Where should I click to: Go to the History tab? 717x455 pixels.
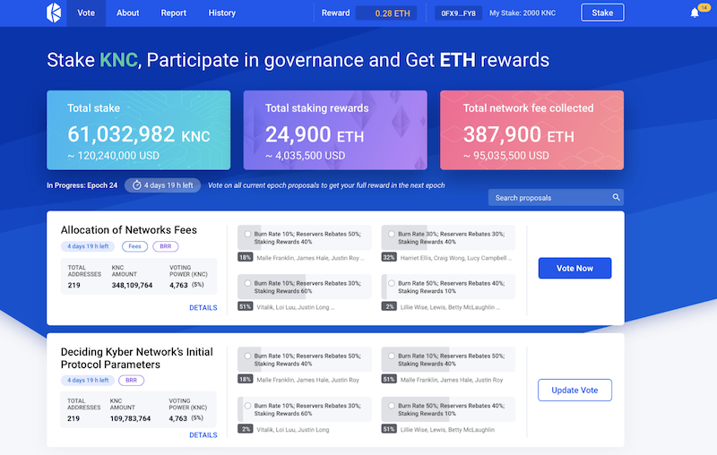(x=222, y=13)
